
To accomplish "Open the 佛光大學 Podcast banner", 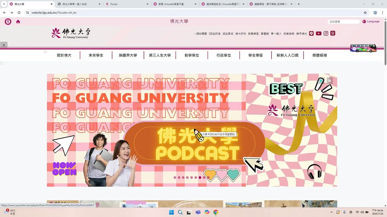I will click(x=192, y=130).
